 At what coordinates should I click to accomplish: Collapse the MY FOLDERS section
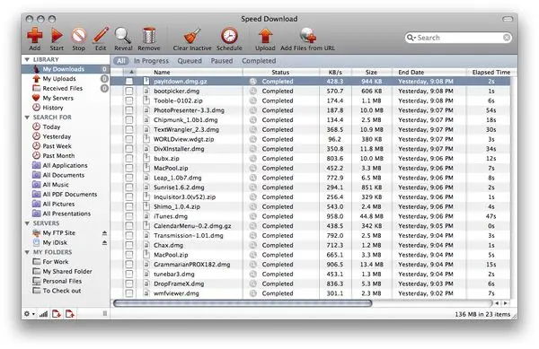pos(27,252)
